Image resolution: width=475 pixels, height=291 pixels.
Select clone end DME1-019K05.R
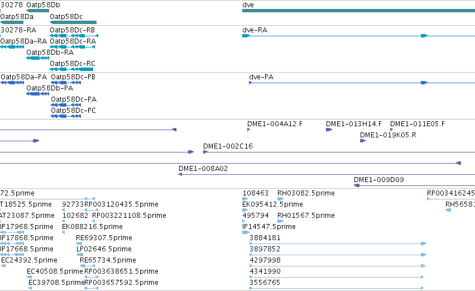(x=388, y=135)
